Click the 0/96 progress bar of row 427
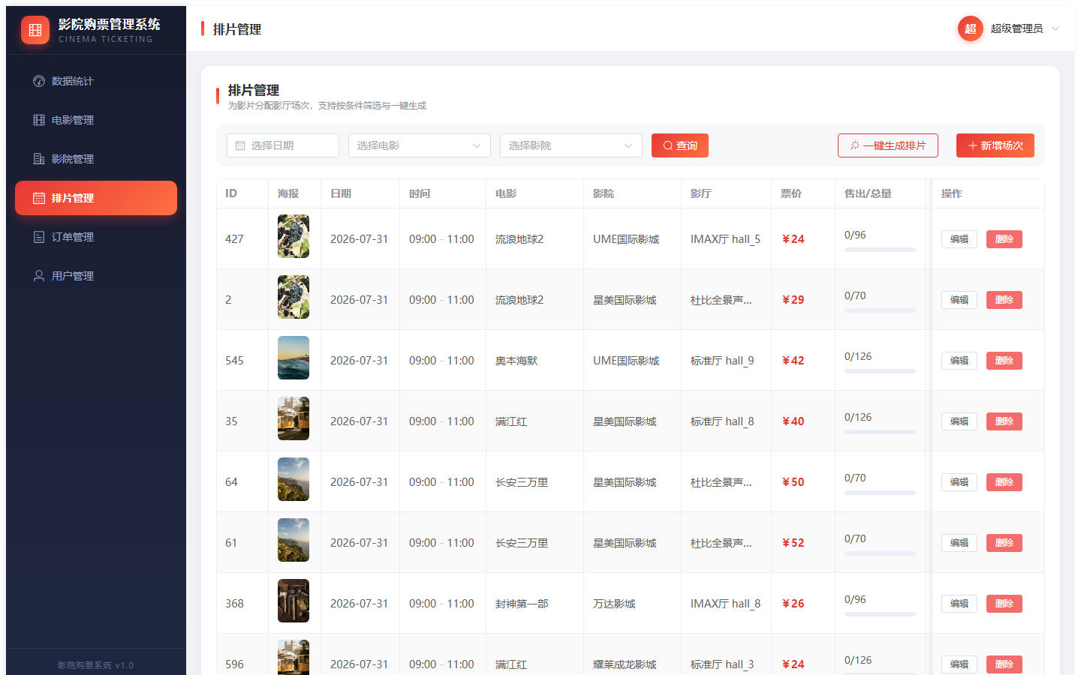 [880, 250]
